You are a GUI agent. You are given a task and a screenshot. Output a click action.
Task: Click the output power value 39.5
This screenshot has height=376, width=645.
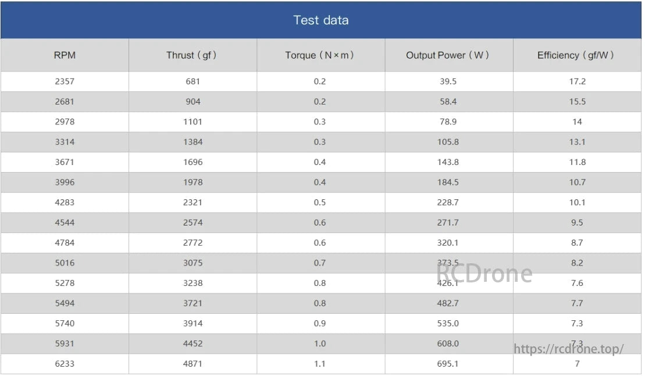(x=448, y=81)
